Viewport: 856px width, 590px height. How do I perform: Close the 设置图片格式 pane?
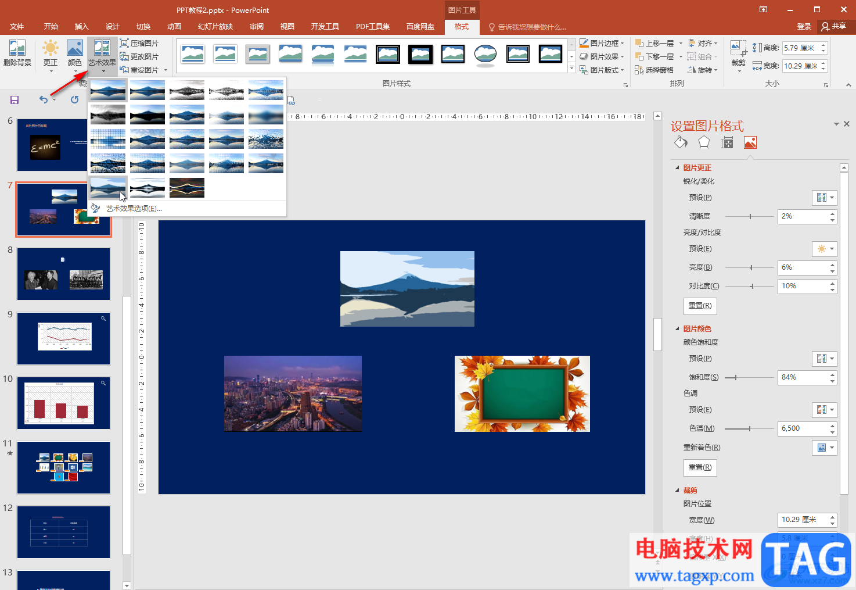tap(847, 124)
